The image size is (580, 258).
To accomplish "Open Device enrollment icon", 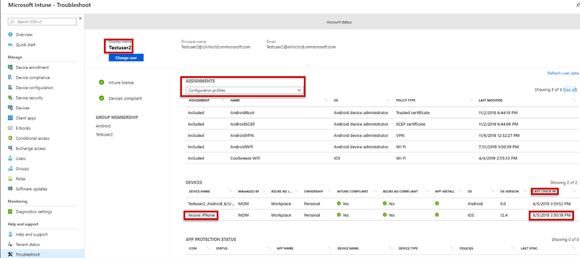I will (10, 67).
